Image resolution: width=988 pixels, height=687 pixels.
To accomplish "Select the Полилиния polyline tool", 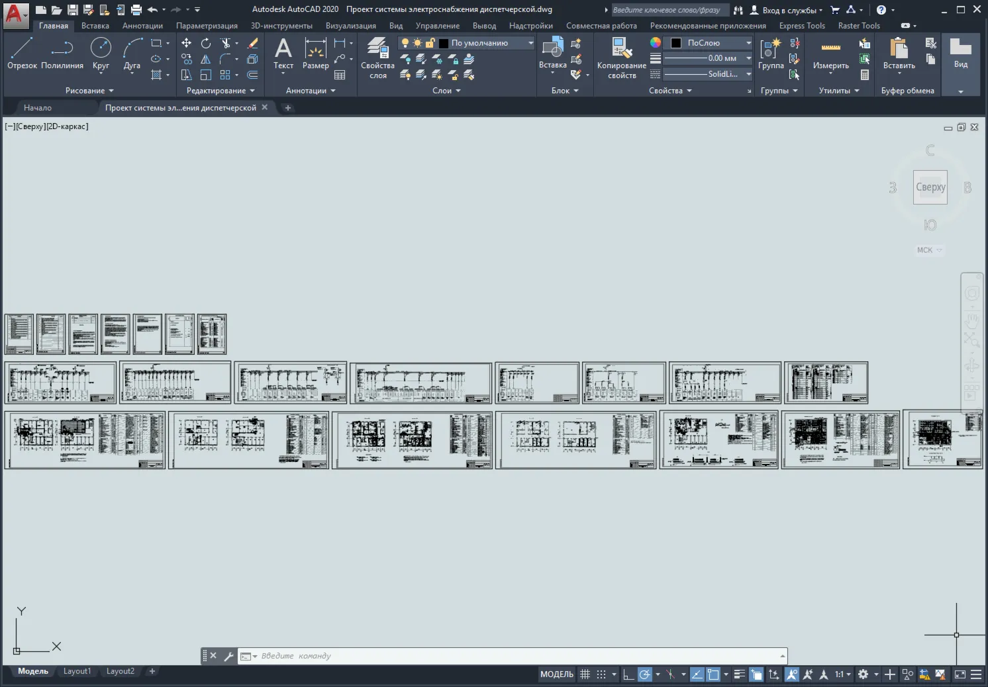I will pos(62,54).
